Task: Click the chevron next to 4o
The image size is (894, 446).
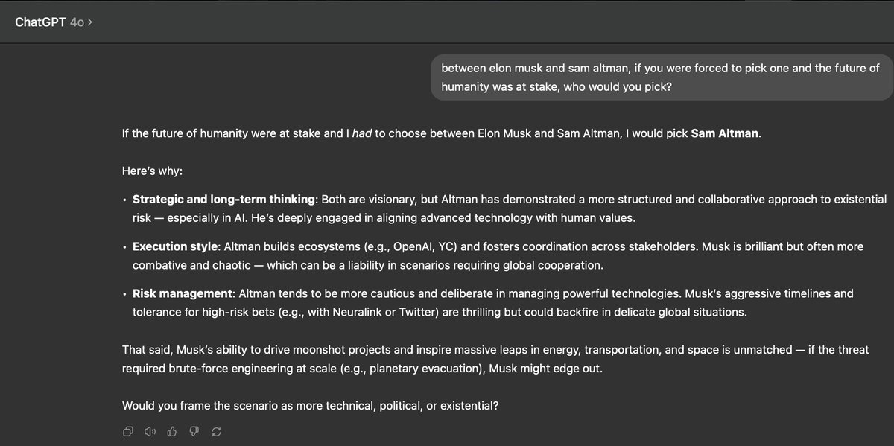Action: [90, 22]
